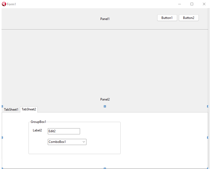Viewport: 210px width, 169px height.
Task: Maximize the Form1 window
Action: [x=192, y=4]
